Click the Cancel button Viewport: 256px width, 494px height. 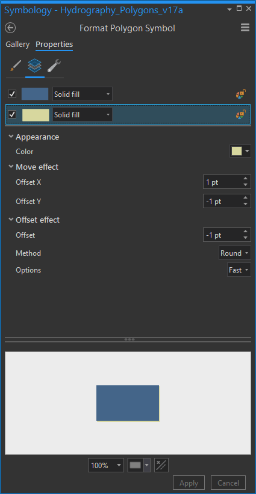click(x=228, y=483)
